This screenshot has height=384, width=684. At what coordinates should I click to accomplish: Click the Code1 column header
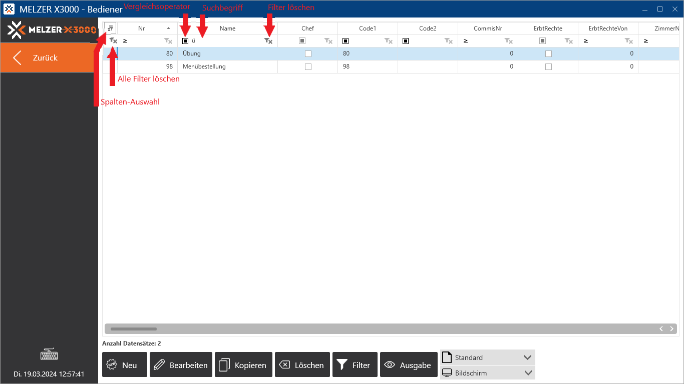[368, 28]
